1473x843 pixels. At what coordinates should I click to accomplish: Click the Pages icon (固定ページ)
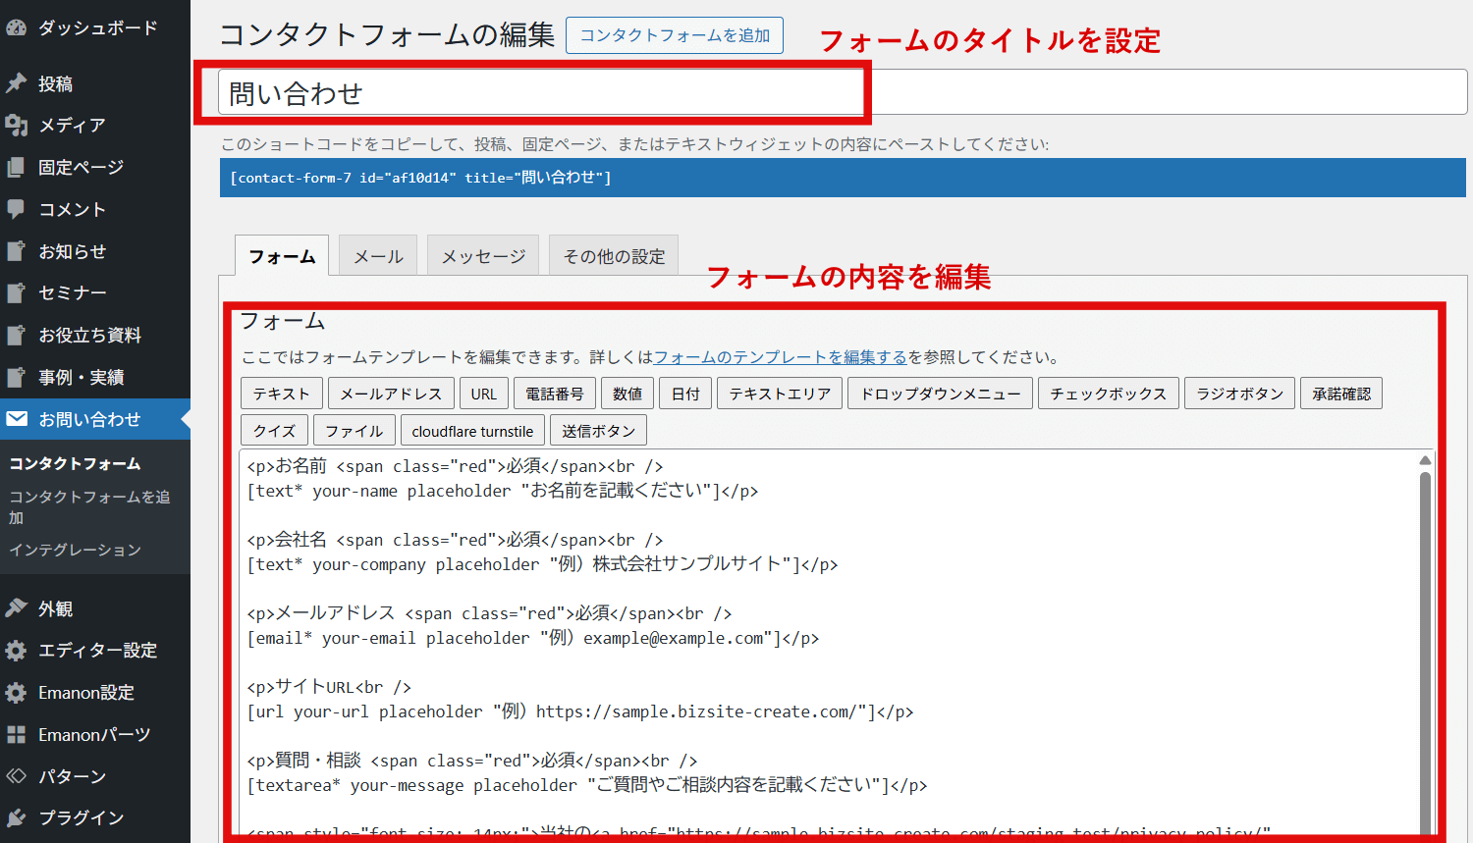pos(17,168)
